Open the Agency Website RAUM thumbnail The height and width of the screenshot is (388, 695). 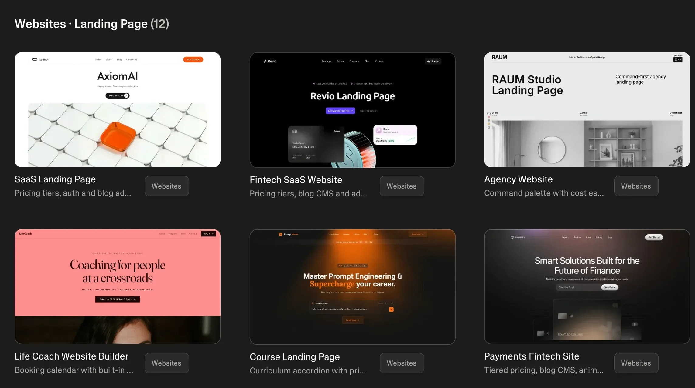pyautogui.click(x=587, y=110)
